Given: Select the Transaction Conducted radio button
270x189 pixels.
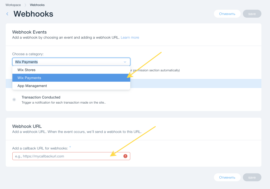Looking at the screenshot, I should [x=14, y=99].
